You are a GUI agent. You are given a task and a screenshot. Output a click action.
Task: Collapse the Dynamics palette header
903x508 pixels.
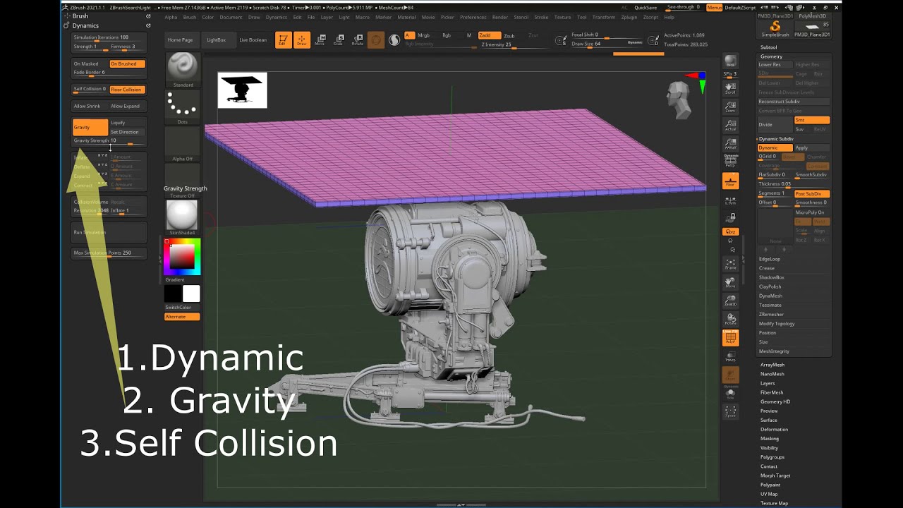(x=85, y=25)
